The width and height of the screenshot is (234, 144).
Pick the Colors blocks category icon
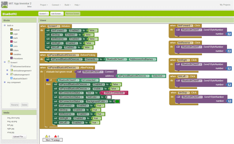[12, 50]
